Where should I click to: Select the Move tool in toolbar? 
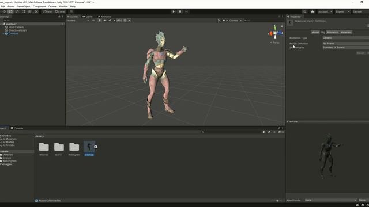pos(4,11)
